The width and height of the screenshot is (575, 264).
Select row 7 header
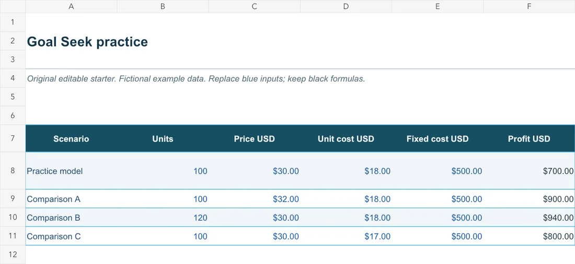13,138
